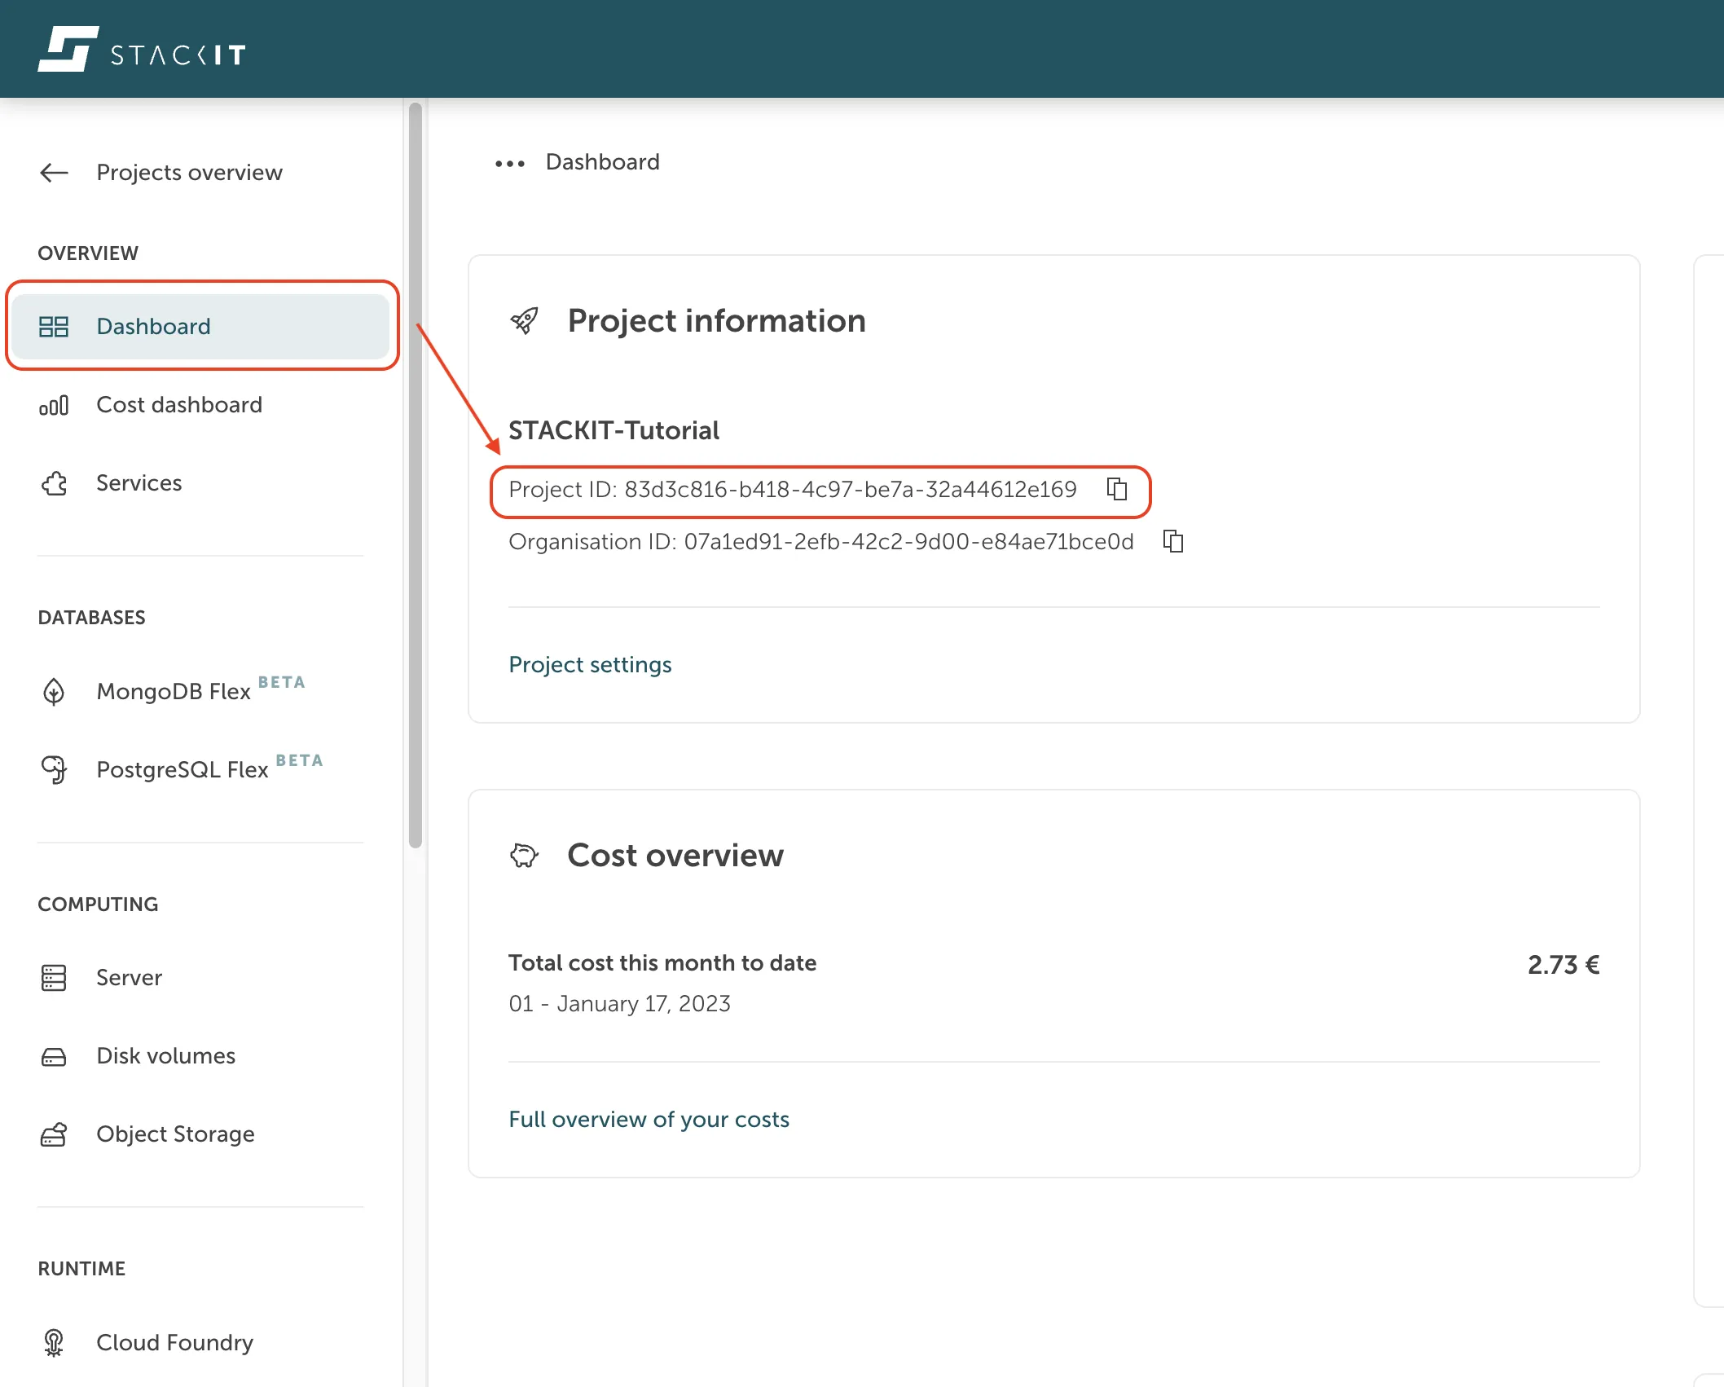Go to Disk volumes section

click(165, 1055)
